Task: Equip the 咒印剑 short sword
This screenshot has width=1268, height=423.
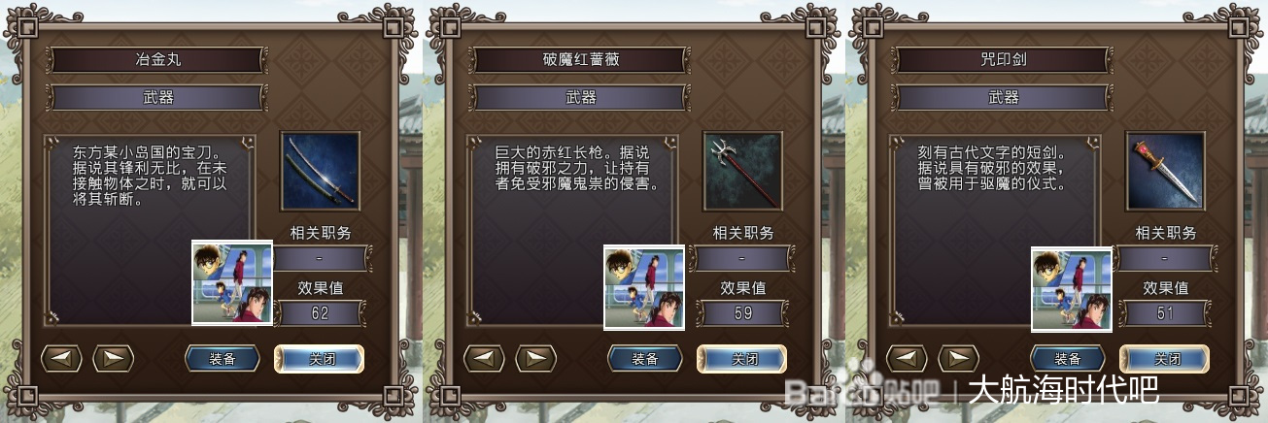Action: 1068,358
